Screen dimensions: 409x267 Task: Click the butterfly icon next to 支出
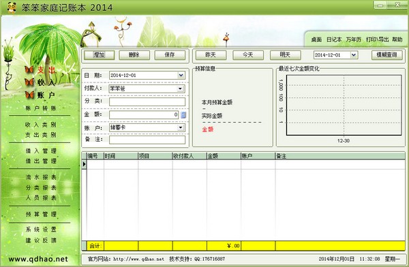pyautogui.click(x=29, y=69)
